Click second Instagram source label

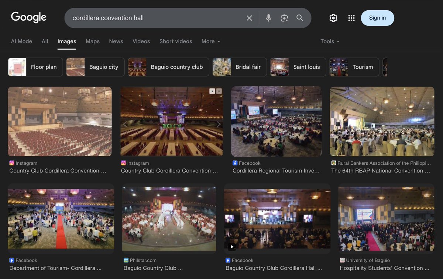coord(135,163)
